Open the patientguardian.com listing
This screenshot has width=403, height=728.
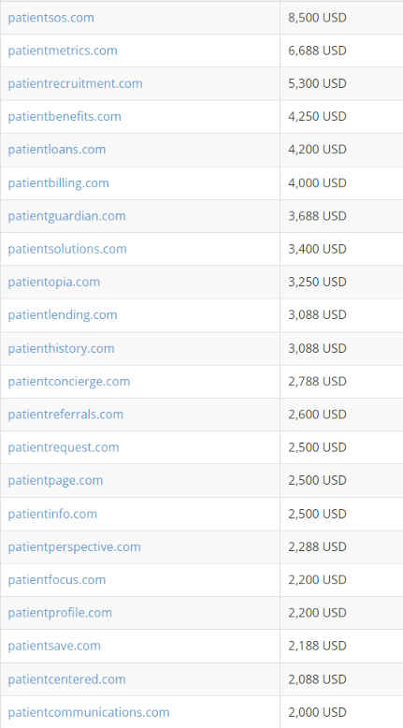pyautogui.click(x=66, y=216)
